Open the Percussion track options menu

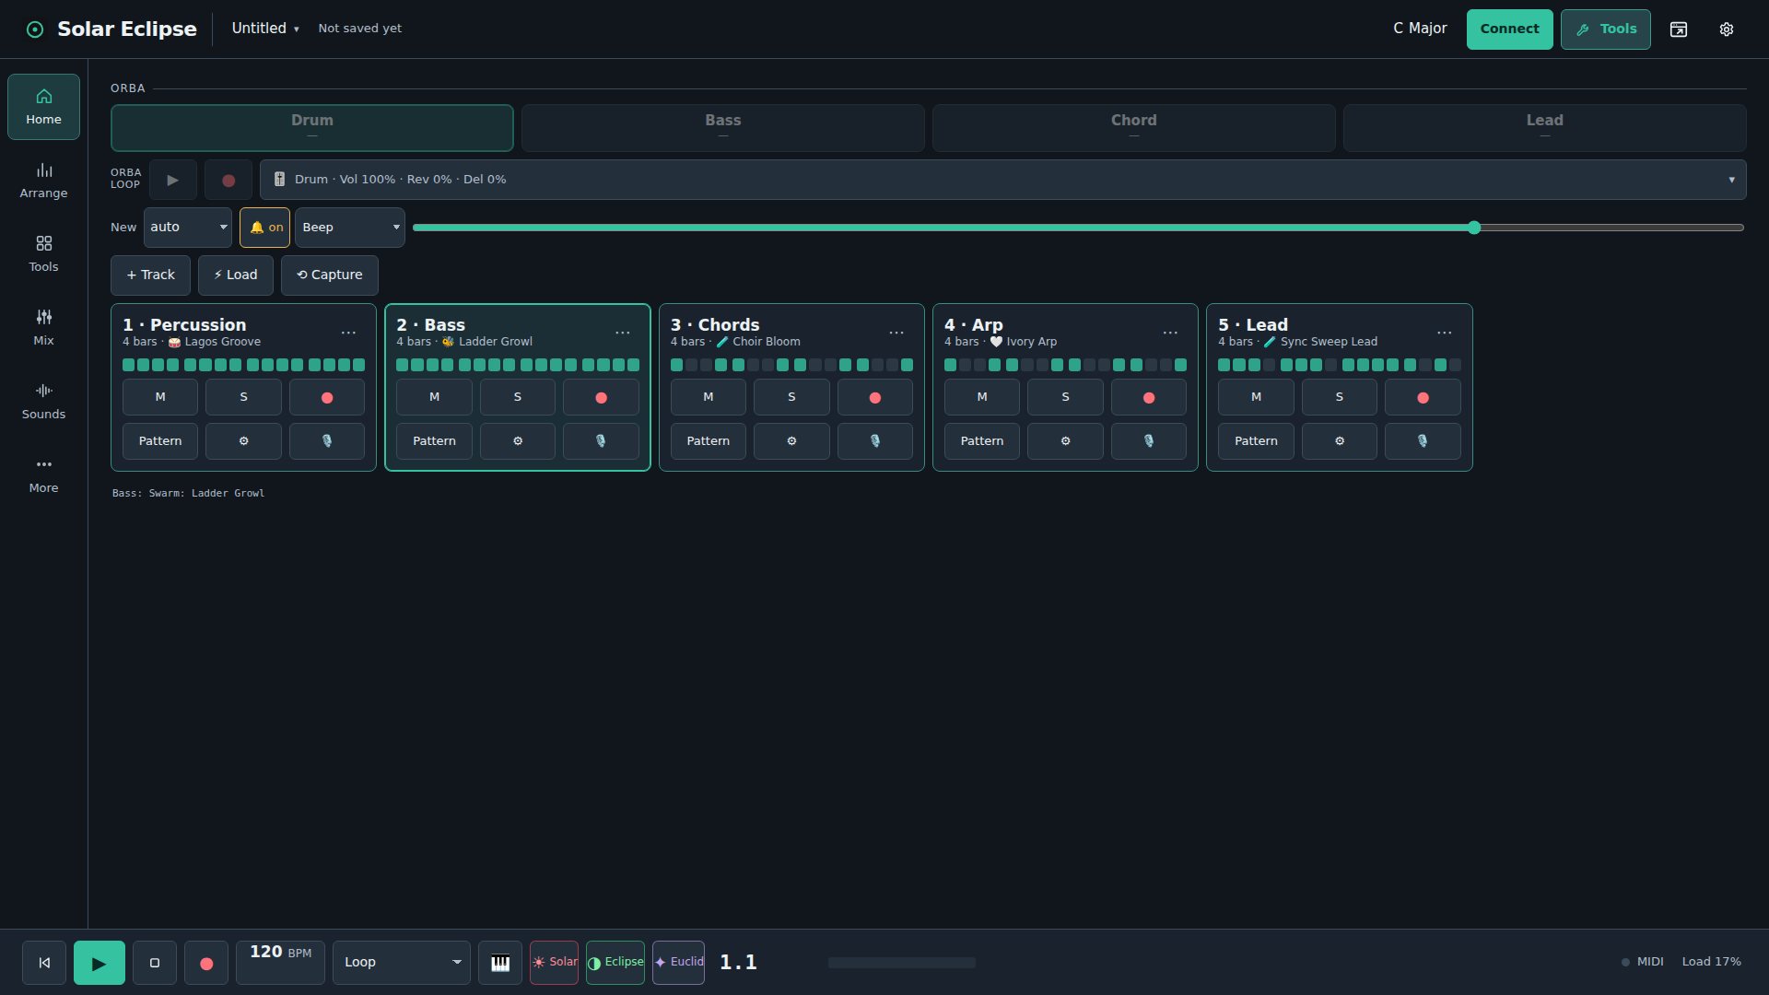[348, 333]
